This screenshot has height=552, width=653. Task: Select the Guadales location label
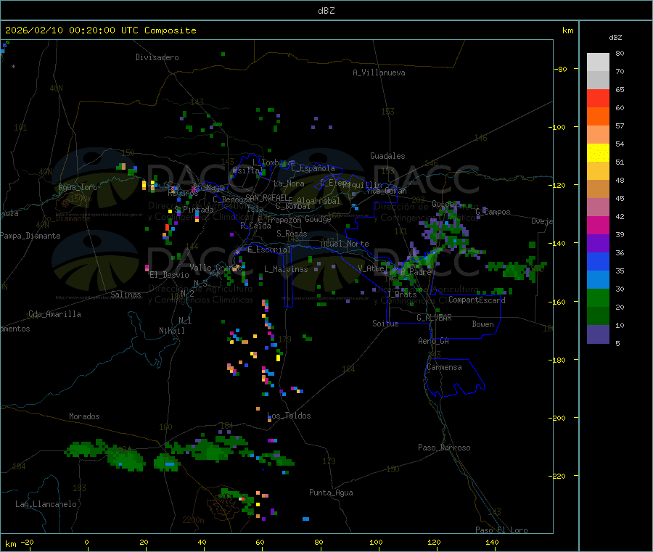click(x=387, y=156)
